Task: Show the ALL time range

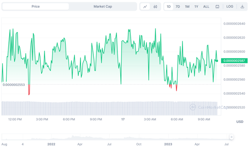Action: pyautogui.click(x=206, y=7)
